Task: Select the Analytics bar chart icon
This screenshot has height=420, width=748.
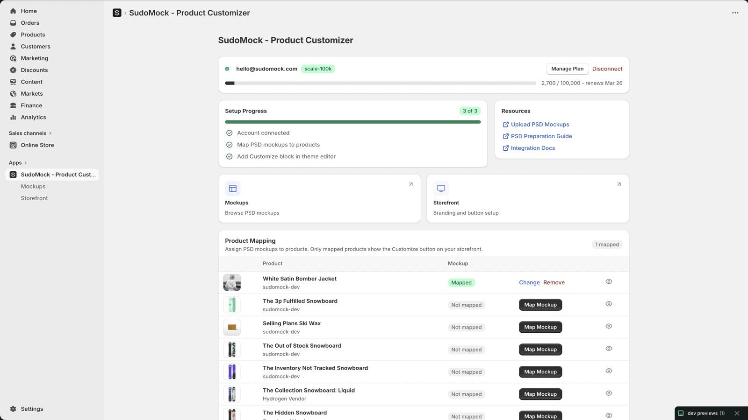Action: 13,117
